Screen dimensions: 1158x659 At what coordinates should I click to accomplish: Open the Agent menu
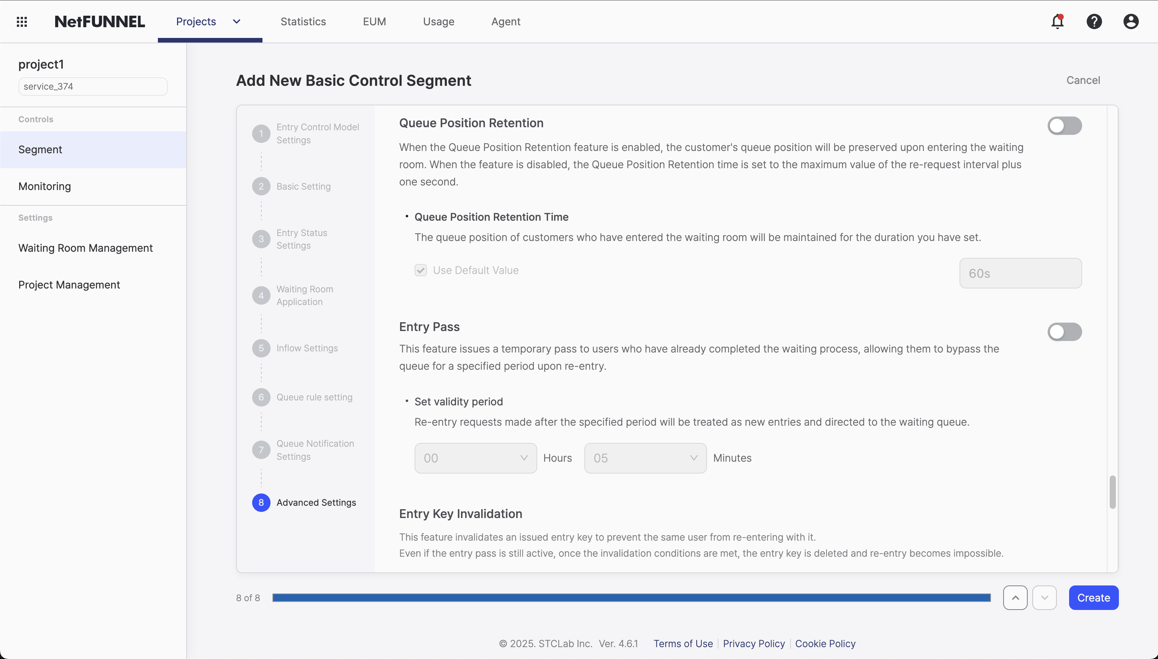tap(505, 21)
